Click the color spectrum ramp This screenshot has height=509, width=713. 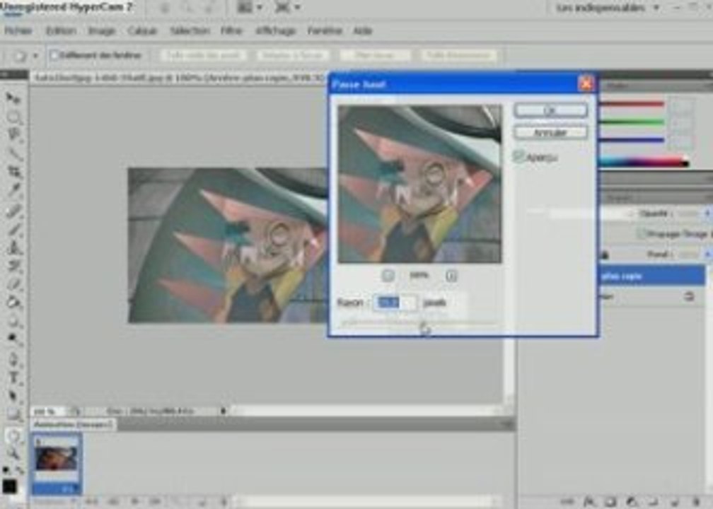(x=642, y=161)
